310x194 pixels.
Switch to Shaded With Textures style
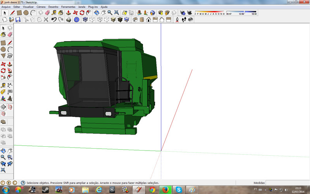[120, 19]
